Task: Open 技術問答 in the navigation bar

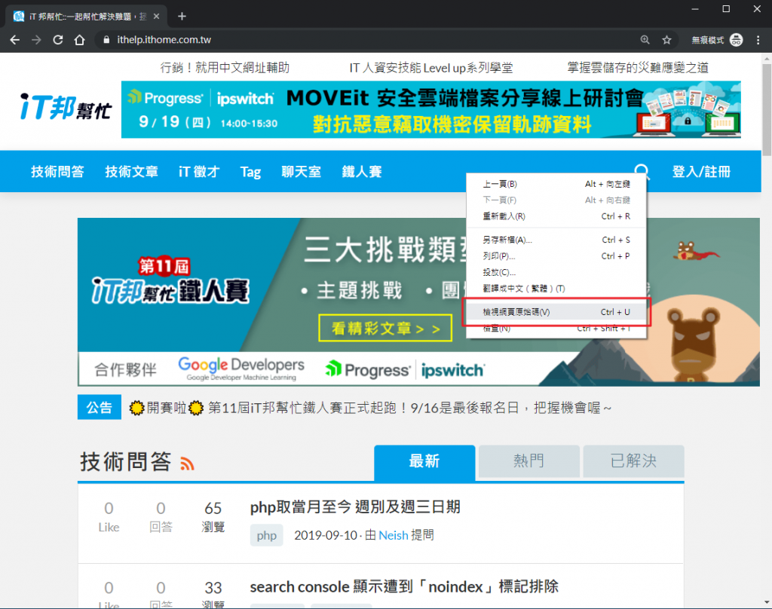Action: pyautogui.click(x=57, y=171)
